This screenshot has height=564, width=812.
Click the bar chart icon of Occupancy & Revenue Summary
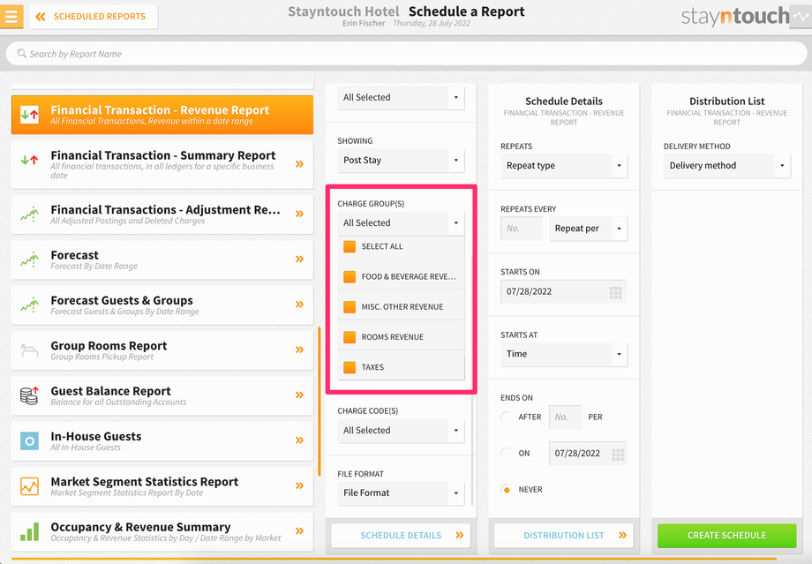tap(29, 531)
